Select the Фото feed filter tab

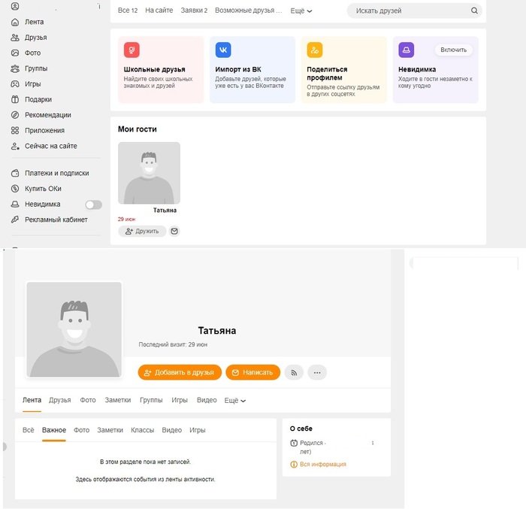[81, 430]
